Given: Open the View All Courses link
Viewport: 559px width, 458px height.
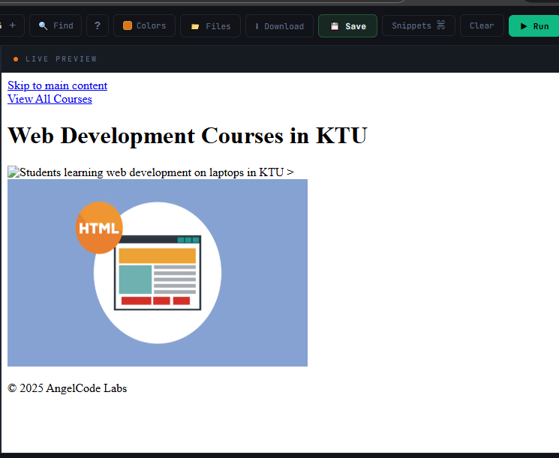Looking at the screenshot, I should [50, 99].
